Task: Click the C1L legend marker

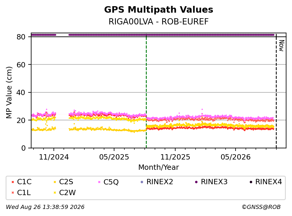Action: tap(13, 193)
